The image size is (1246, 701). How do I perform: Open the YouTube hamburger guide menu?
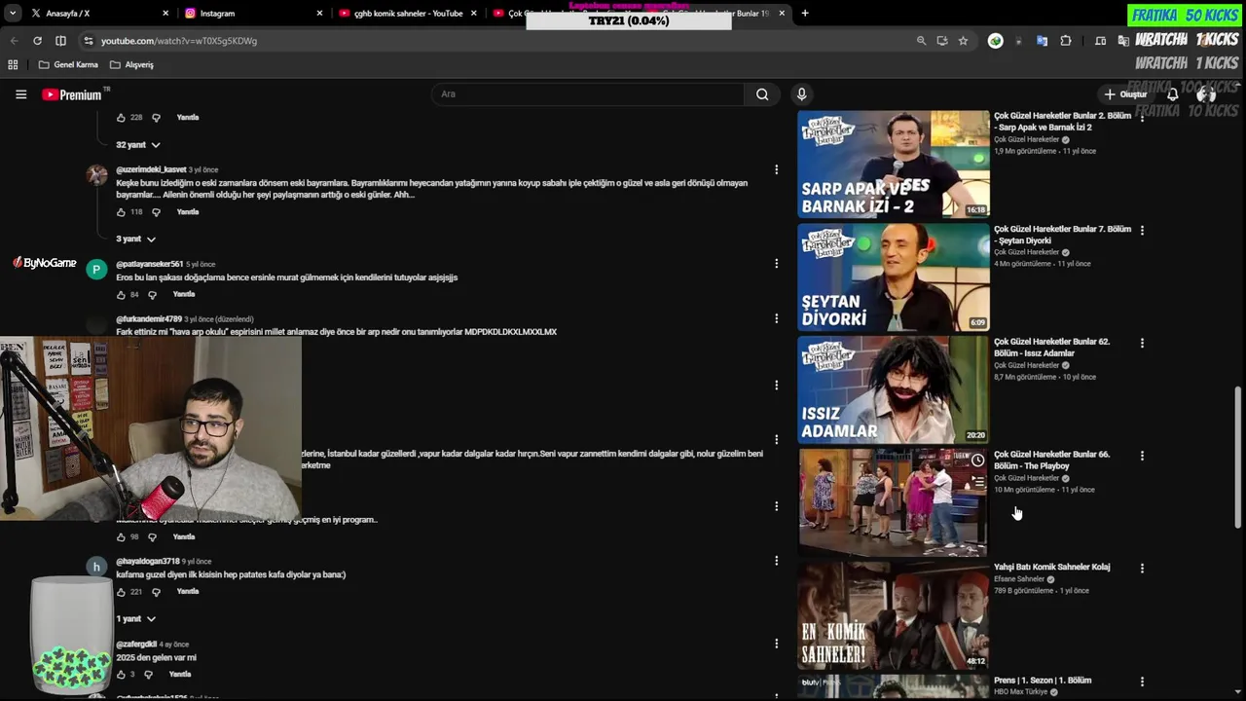[20, 94]
